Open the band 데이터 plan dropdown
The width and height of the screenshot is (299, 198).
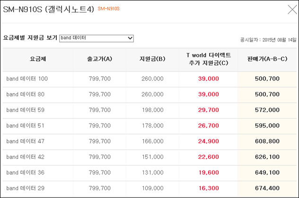coord(97,38)
